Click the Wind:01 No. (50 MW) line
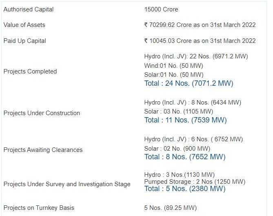This screenshot has width=273, height=216. [x=173, y=66]
